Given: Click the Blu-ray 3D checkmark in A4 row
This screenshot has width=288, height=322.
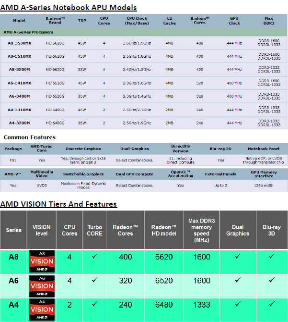Looking at the screenshot, I should (272, 304).
